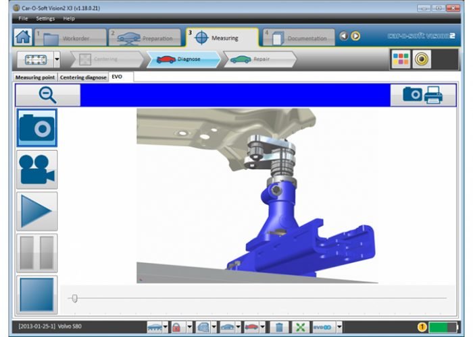Screen dimensions: 473x337
Task: Expand the bench layout dropdown arrow
Action: [x=57, y=59]
